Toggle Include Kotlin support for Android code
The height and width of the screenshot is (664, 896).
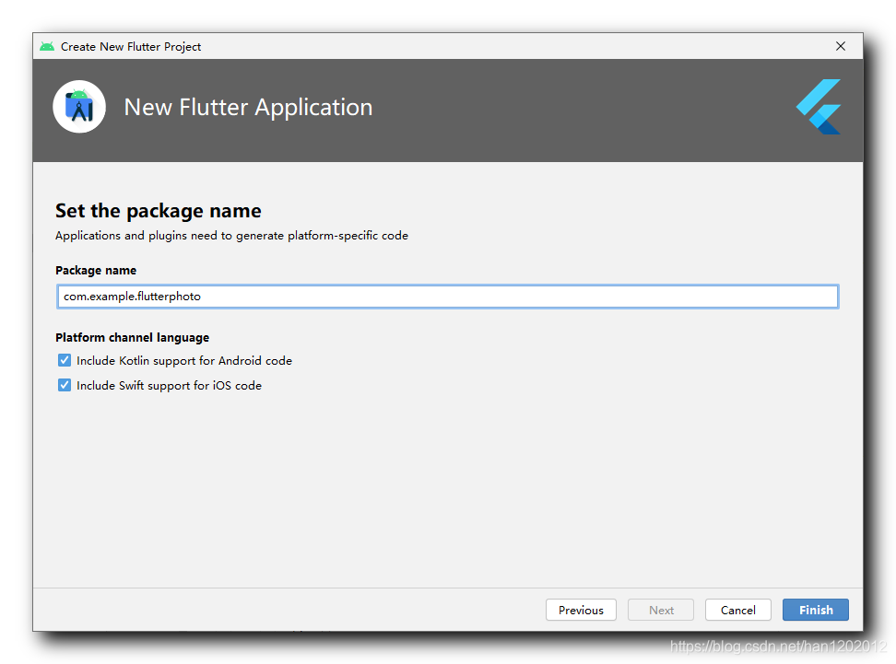(x=65, y=360)
